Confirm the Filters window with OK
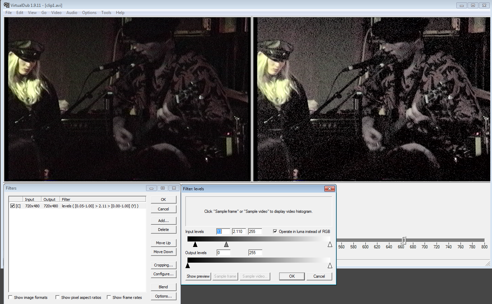The image size is (492, 304). click(x=164, y=199)
